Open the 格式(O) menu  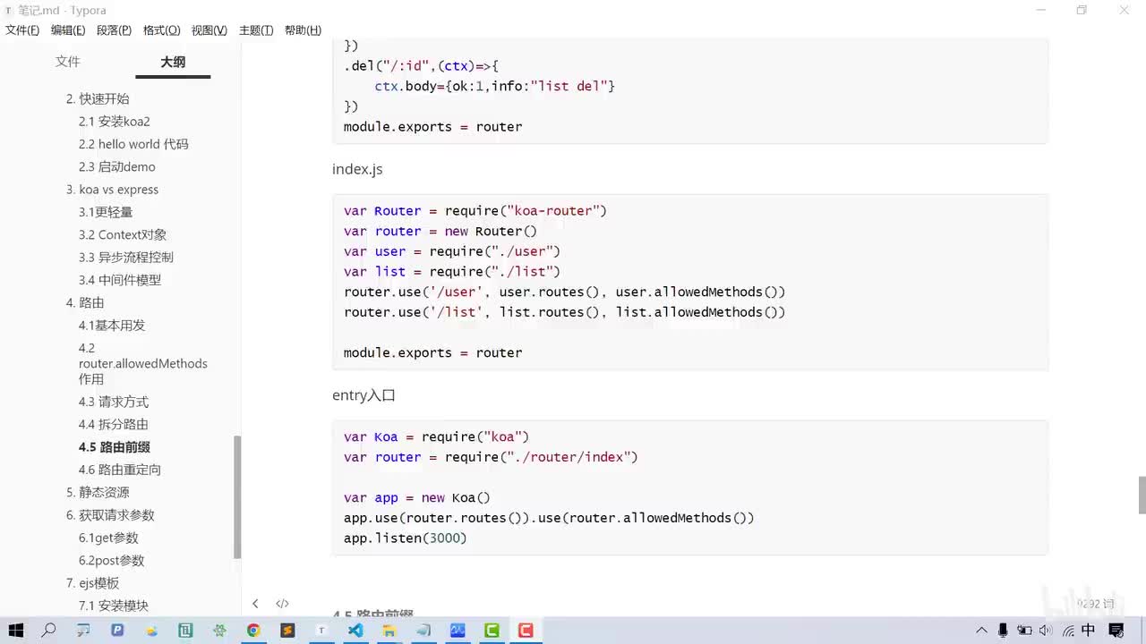click(161, 30)
